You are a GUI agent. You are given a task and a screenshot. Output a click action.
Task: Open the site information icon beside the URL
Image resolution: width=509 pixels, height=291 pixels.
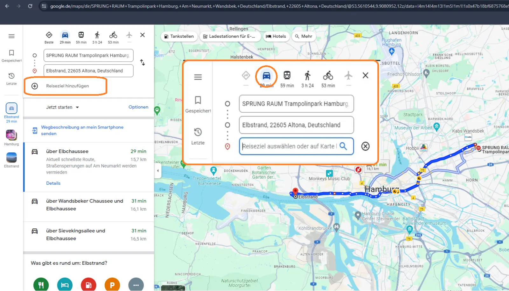click(44, 6)
